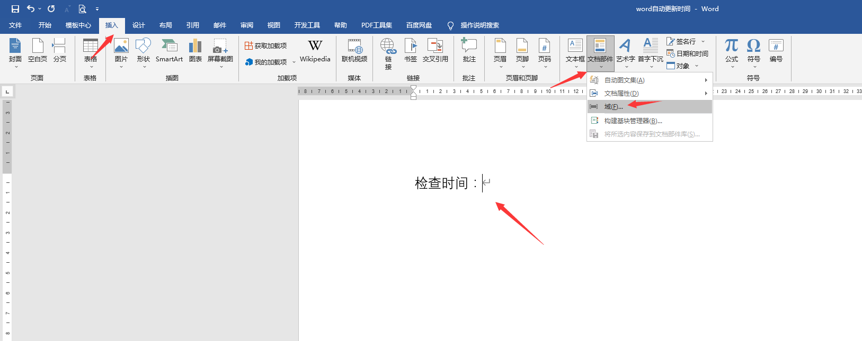This screenshot has width=862, height=341.
Task: Open the Table (表格) dropdown
Action: [91, 53]
